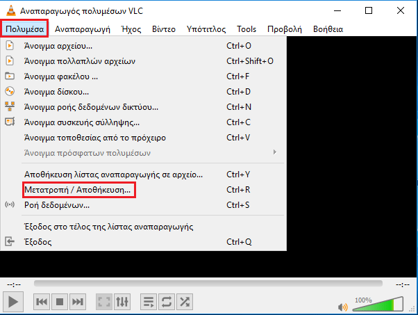The image size is (418, 315).
Task: Choose Άνοιγμα τοποθεσίας από το πρόχειρο
Action: tap(144, 138)
